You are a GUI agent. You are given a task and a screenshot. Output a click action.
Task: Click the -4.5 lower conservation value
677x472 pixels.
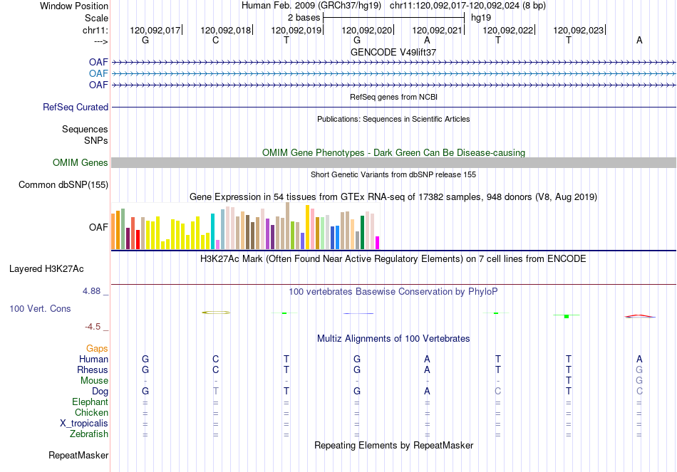click(93, 327)
